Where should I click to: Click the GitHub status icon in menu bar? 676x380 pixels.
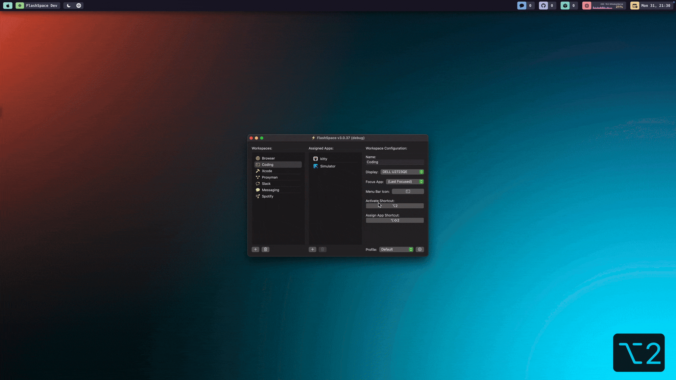tap(543, 5)
